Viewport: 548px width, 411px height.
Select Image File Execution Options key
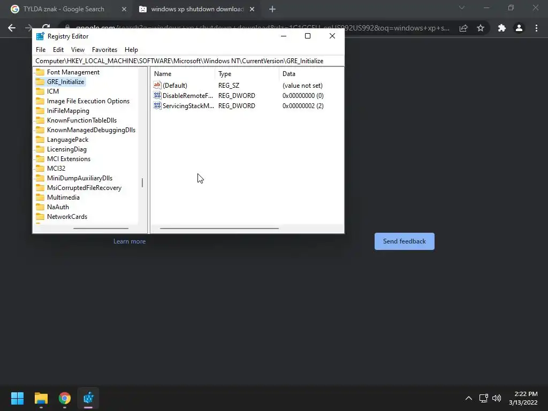tap(88, 101)
